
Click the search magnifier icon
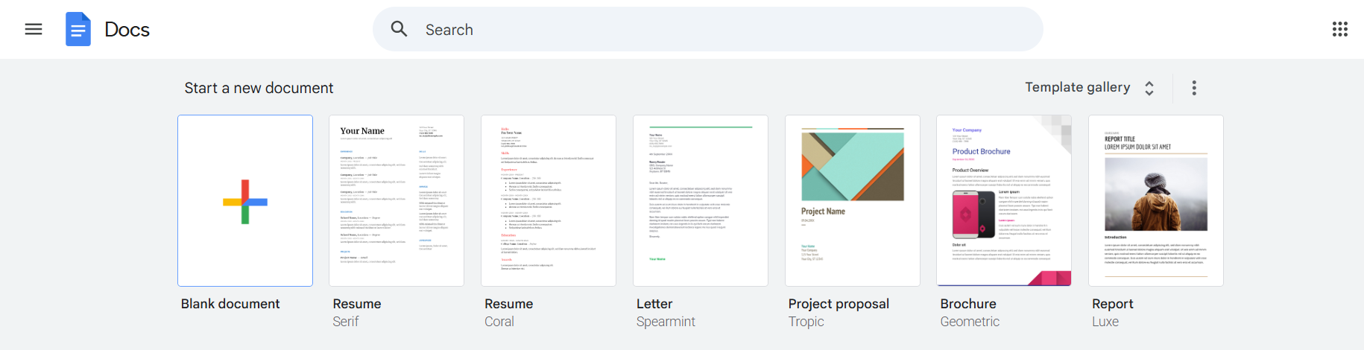400,29
